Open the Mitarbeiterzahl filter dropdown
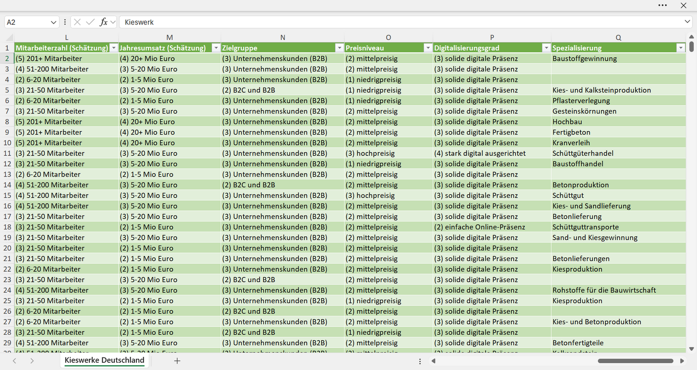697x370 pixels. point(113,48)
